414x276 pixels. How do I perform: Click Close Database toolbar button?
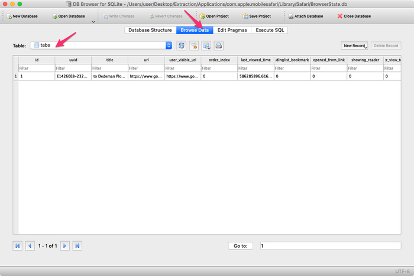point(354,16)
